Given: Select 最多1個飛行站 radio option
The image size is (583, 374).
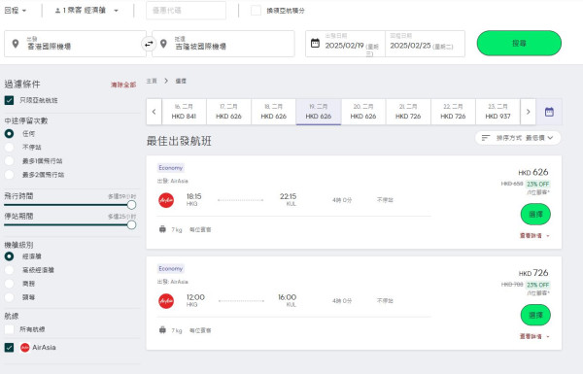Looking at the screenshot, I should (x=9, y=161).
